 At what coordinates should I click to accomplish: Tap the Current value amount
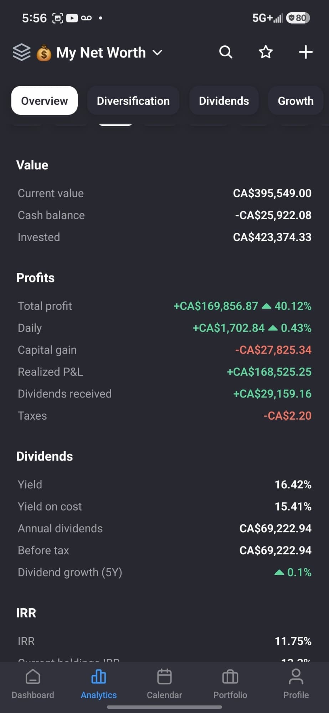pyautogui.click(x=272, y=193)
